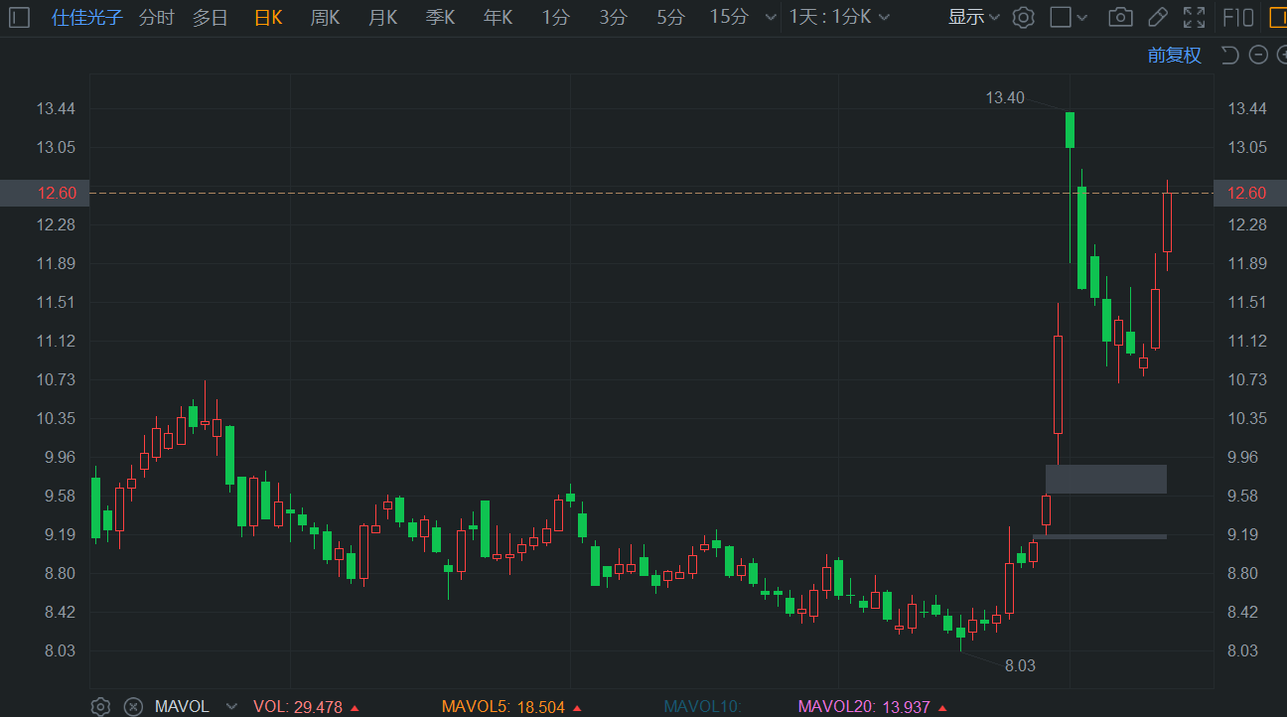Open the MAVOL indicator dropdown
1287x717 pixels.
pos(231,706)
